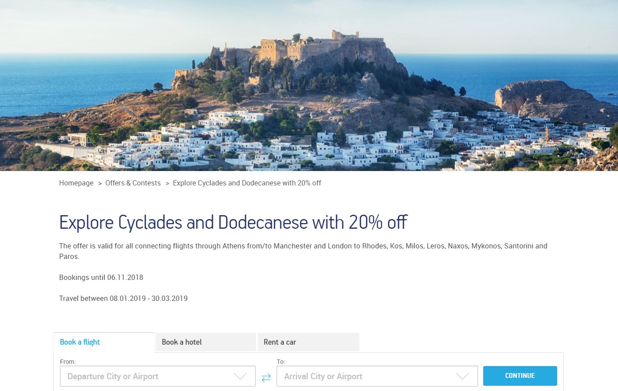Open the Book a hotel tab
This screenshot has height=391, width=618.
pyautogui.click(x=182, y=342)
